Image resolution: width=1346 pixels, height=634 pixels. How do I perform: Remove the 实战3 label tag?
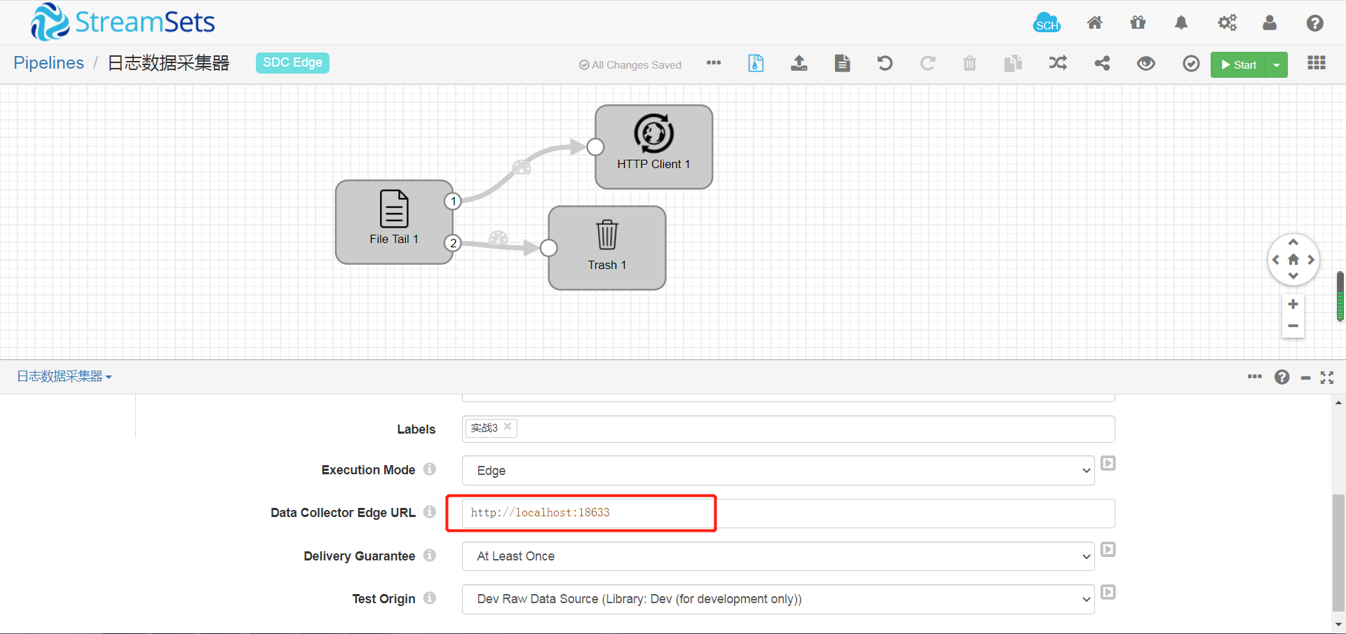point(508,427)
